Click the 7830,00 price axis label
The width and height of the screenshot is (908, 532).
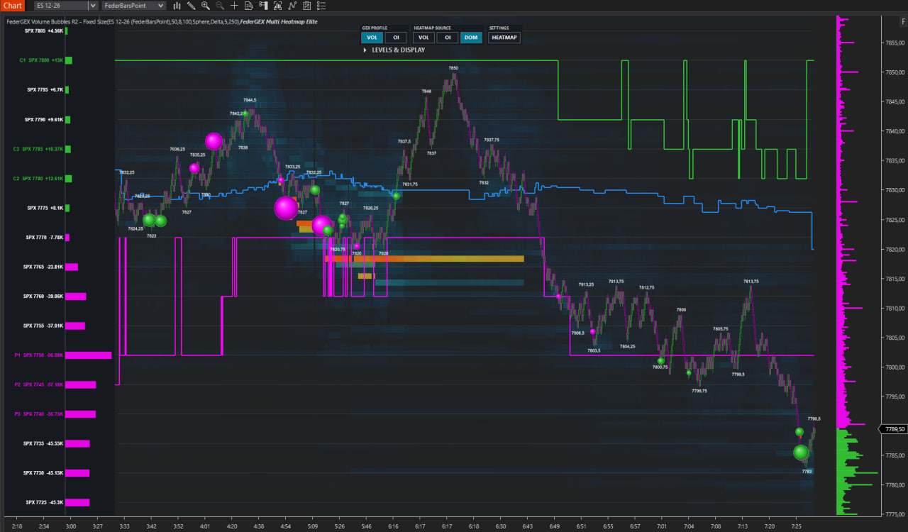tap(895, 190)
